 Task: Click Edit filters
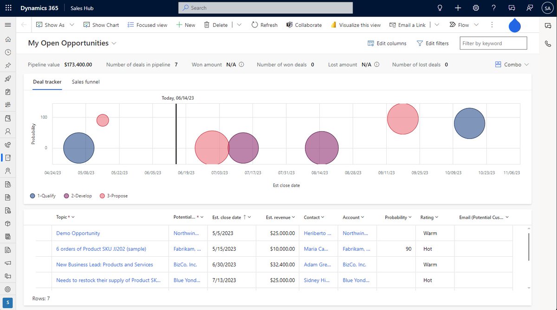click(x=433, y=43)
